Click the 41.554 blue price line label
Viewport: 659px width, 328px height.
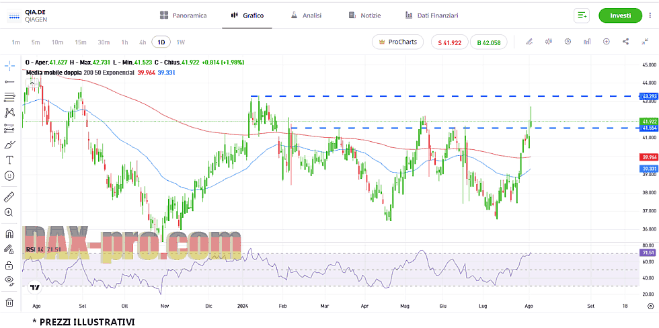point(648,128)
